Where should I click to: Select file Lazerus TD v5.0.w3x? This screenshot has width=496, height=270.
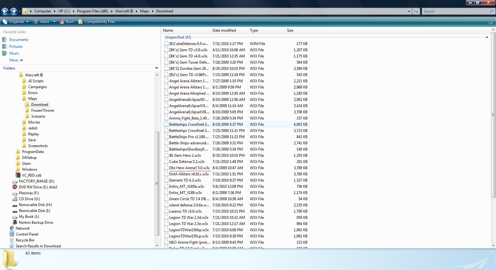[185, 211]
